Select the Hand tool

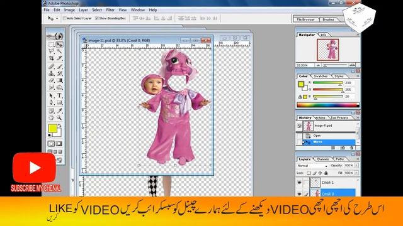[52, 117]
